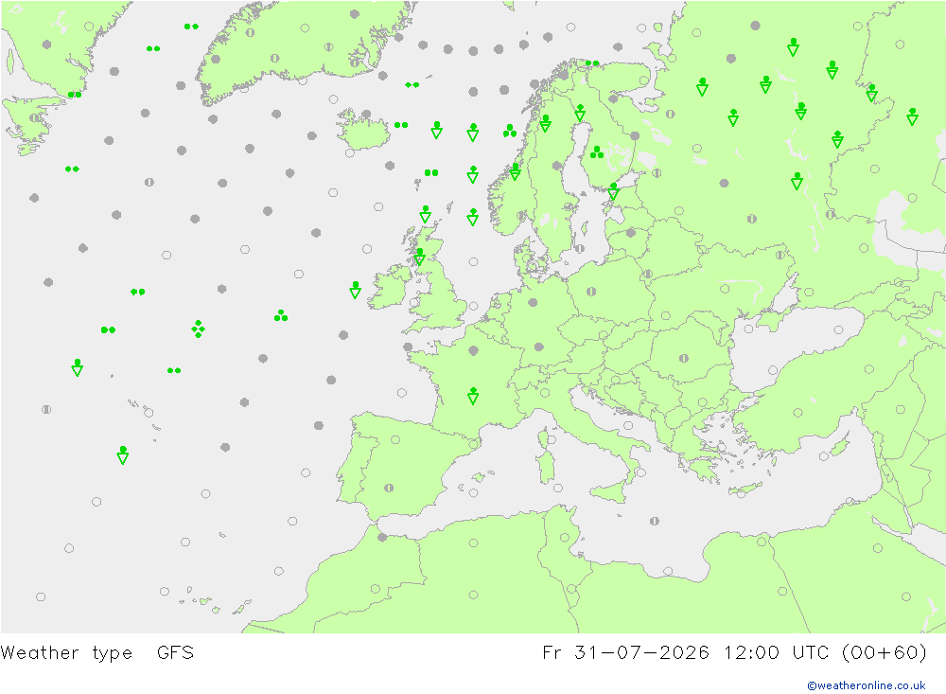Screen dimensions: 946x694
Task: Click the shower symbol over northern Finland
Action: click(x=580, y=113)
